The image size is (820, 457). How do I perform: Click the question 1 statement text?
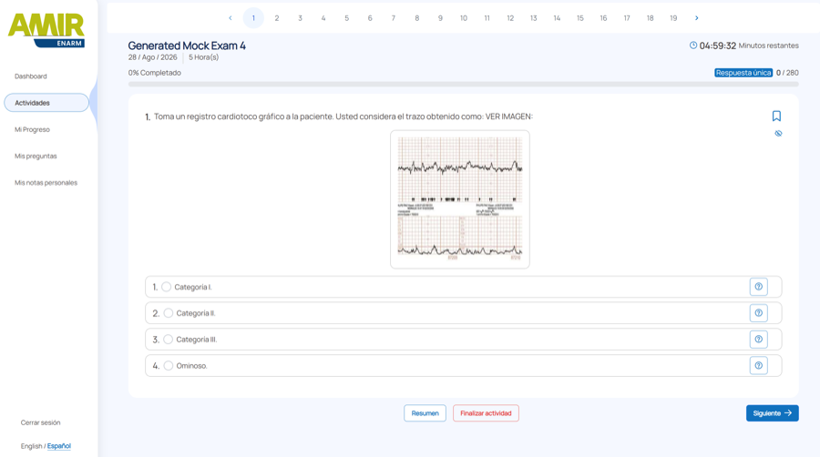click(x=343, y=117)
